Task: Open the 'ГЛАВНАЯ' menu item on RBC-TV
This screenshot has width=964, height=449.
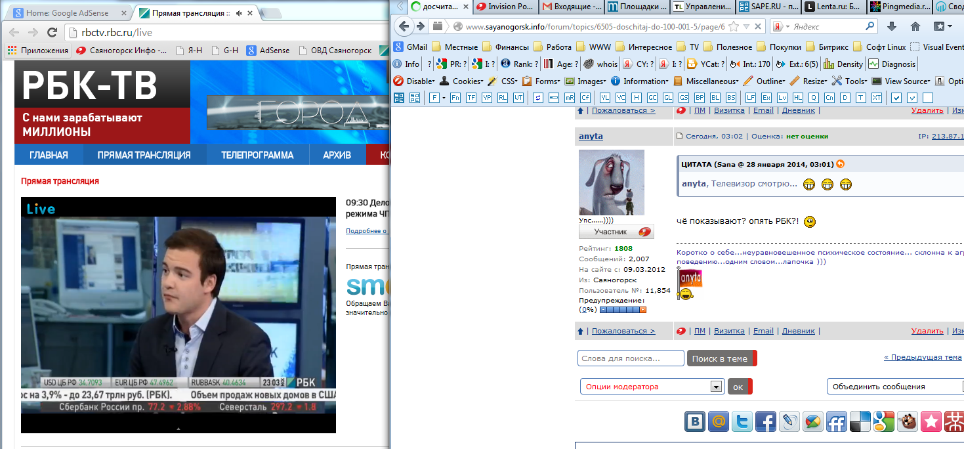Action: click(x=49, y=155)
